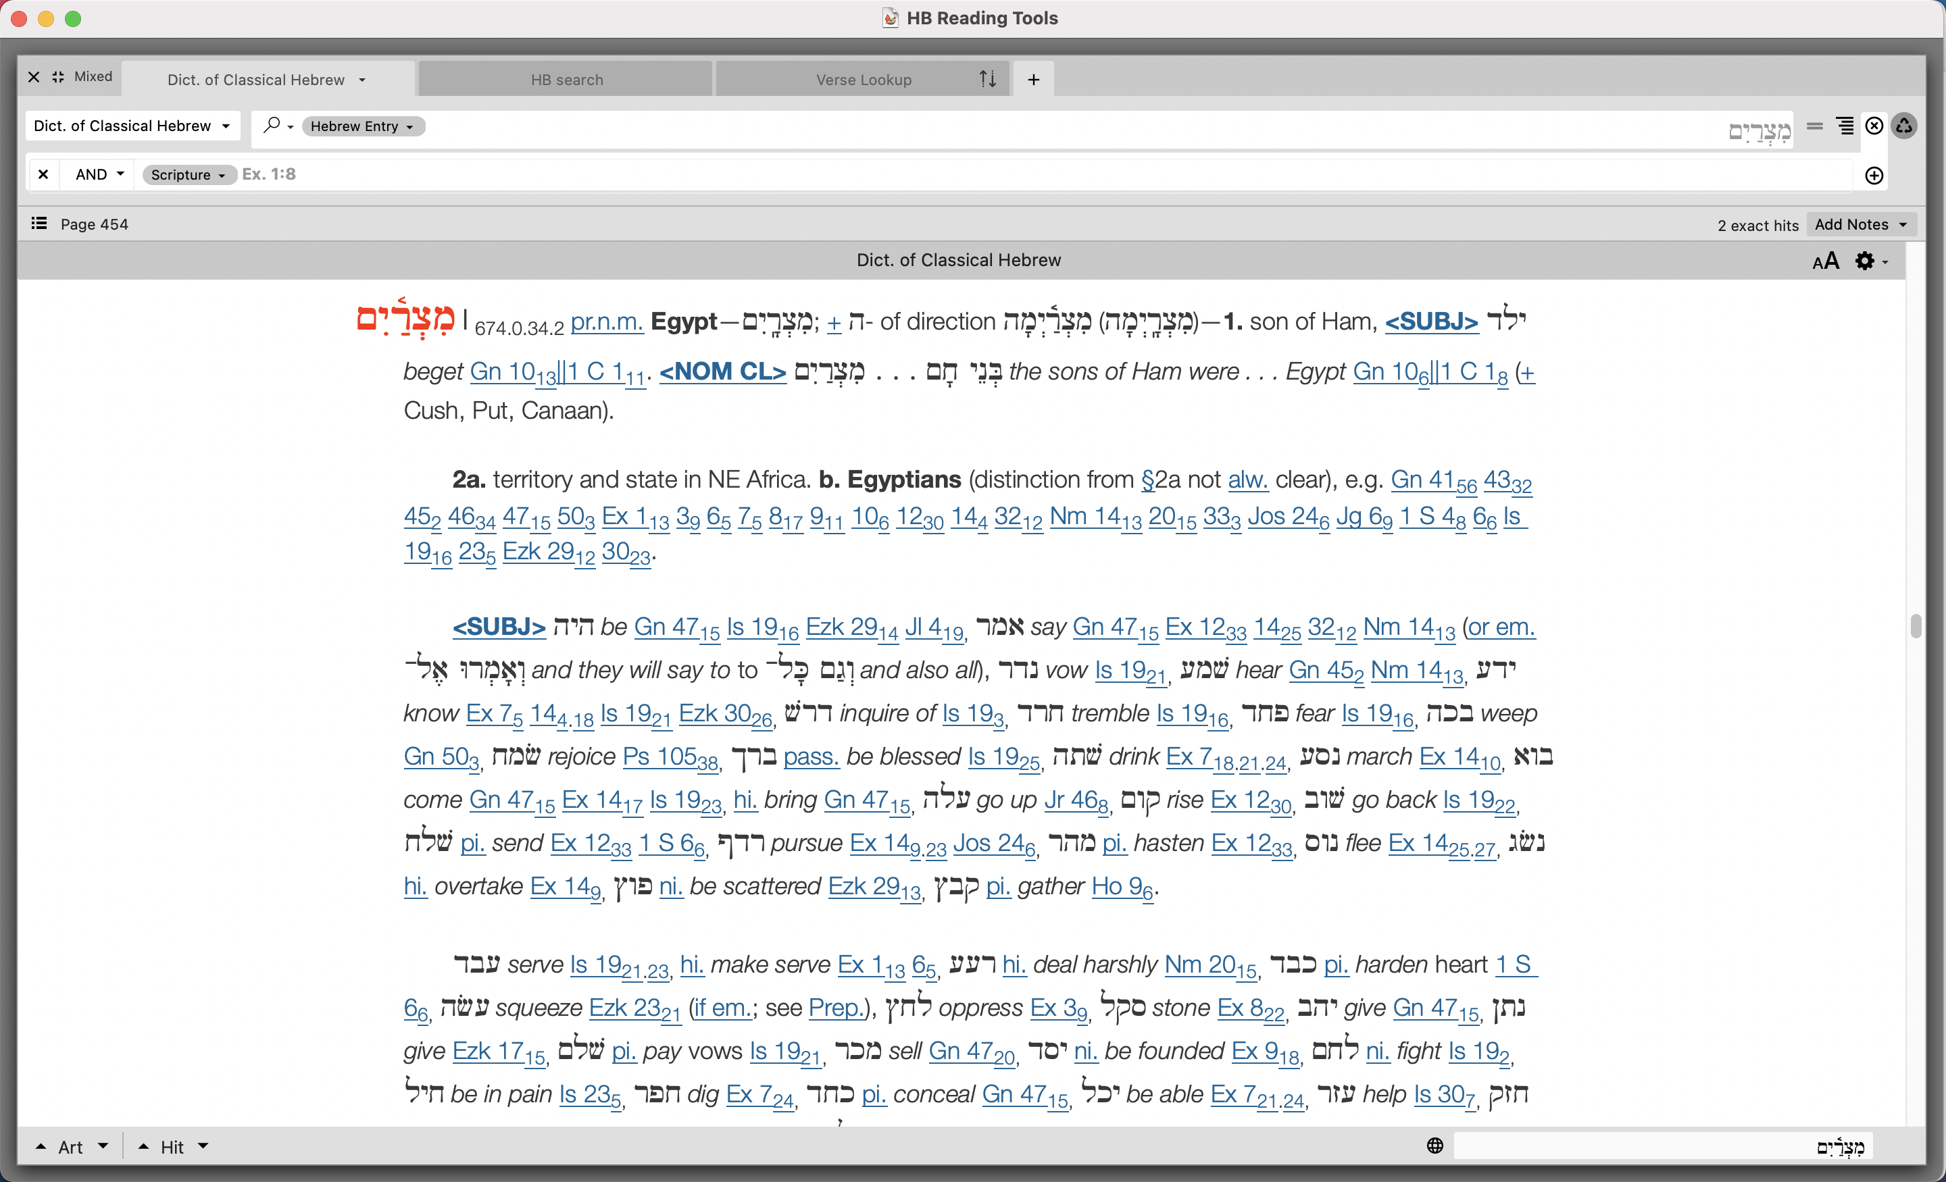Click the recycle search results icon
The height and width of the screenshot is (1182, 1946).
coord(1905,126)
